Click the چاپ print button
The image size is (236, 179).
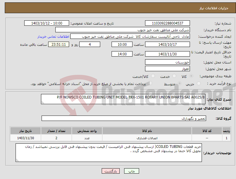pyautogui.click(x=132, y=171)
